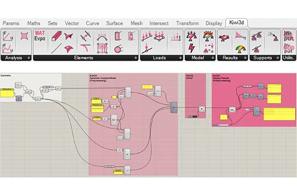The image size is (297, 186).
Task: Pick the nonlinear analysis F-u curve icon
Action: click(8, 48)
